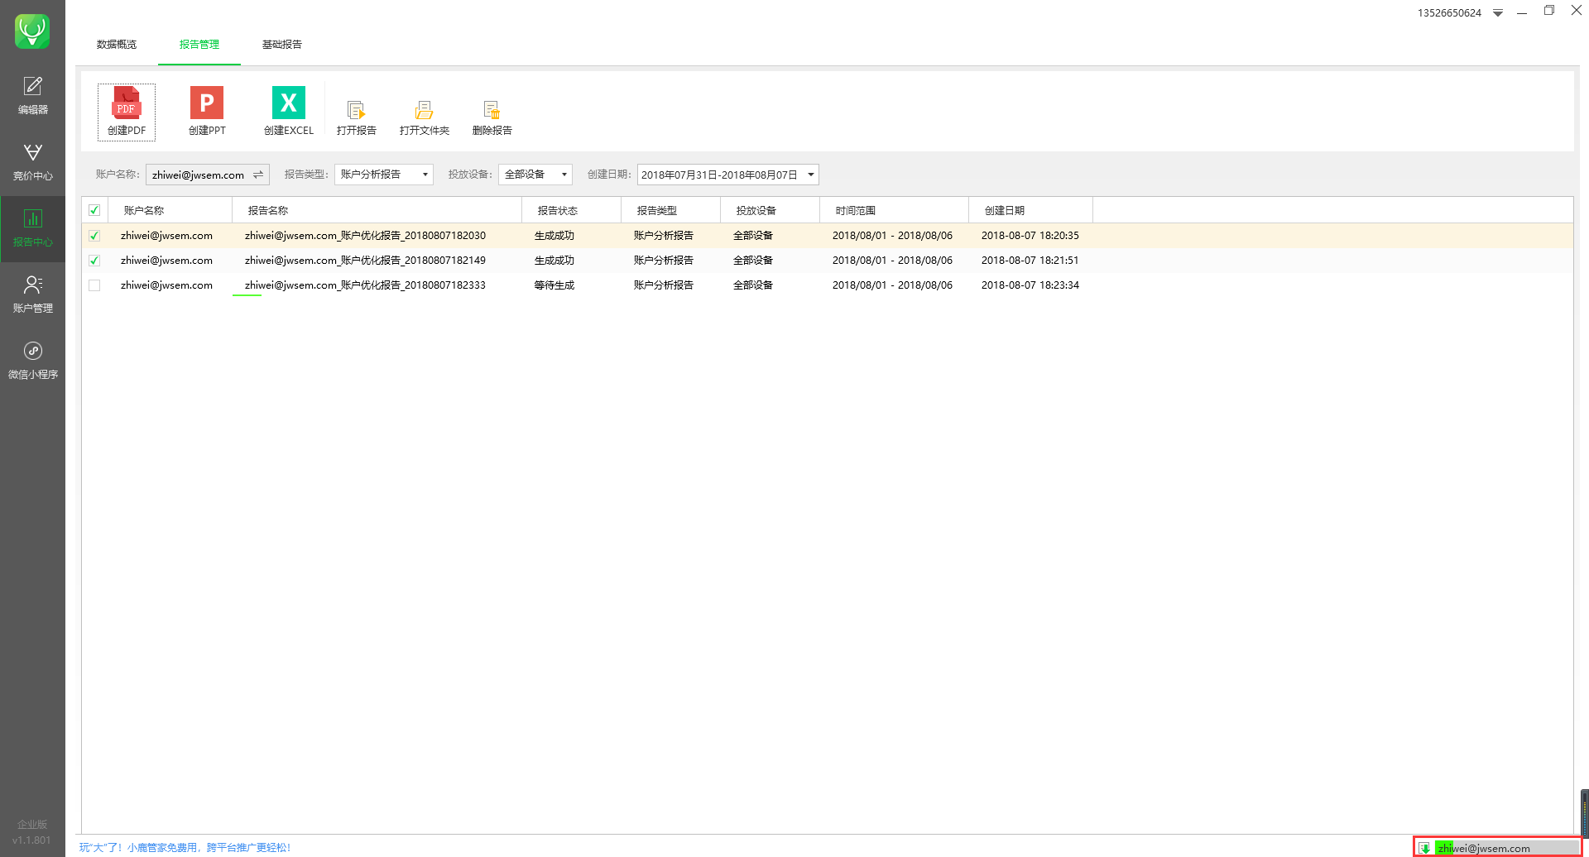
Task: Minimize the application window
Action: (x=1522, y=12)
